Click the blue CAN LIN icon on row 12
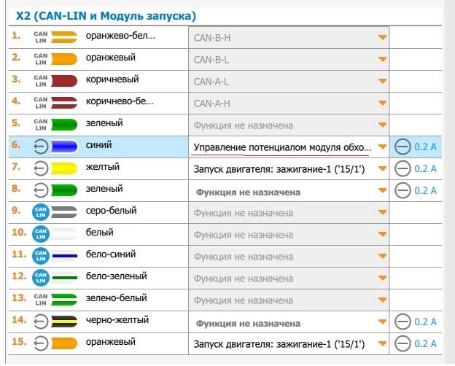 point(41,278)
